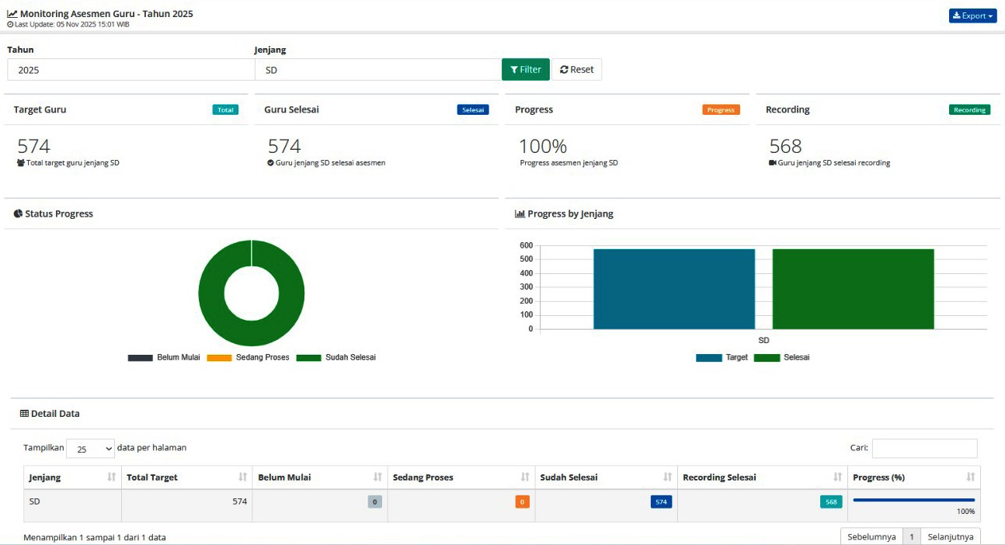Screen dimensions: 1005x545
Task: Click the sort icon in Sudah Selesai column
Action: point(667,477)
